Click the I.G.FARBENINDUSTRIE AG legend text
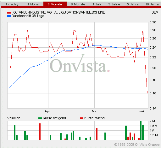This screenshot has width=161, height=148. click(58, 12)
